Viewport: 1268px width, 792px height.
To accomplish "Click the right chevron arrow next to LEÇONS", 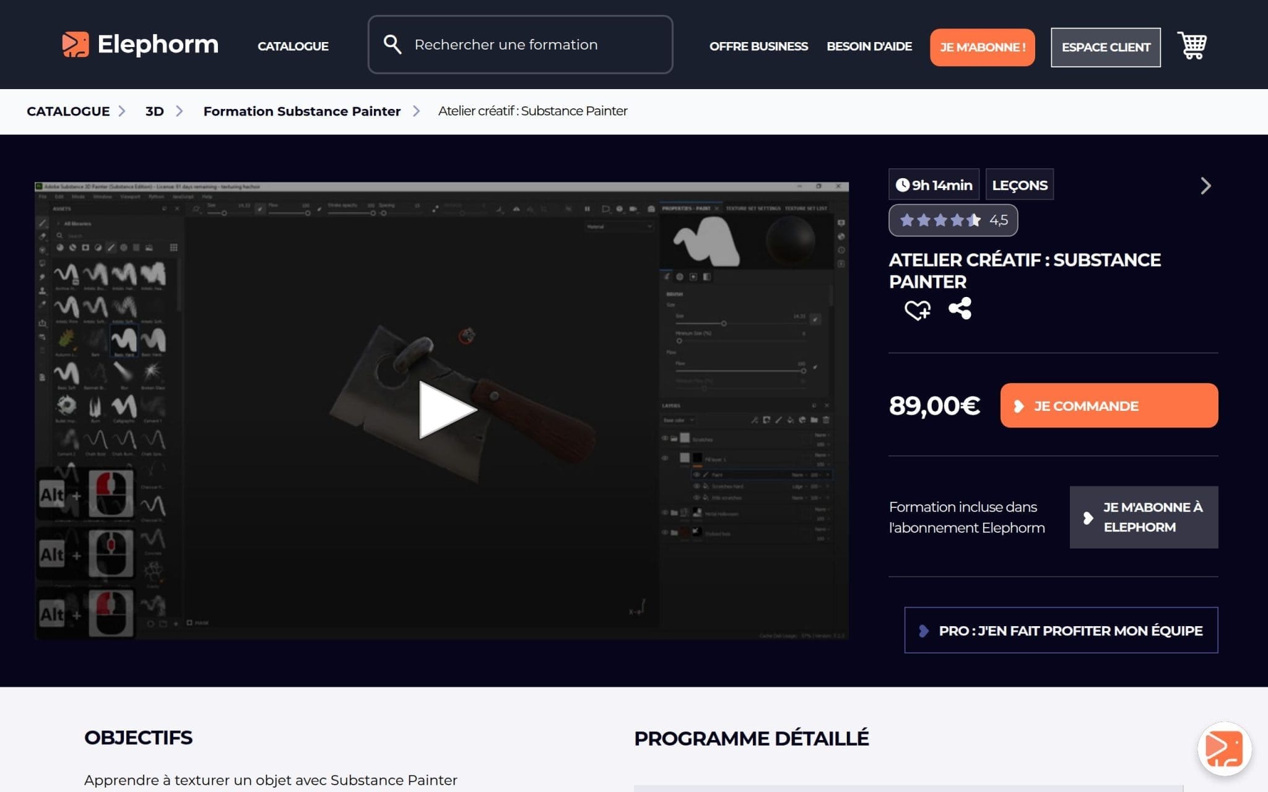I will [x=1205, y=186].
